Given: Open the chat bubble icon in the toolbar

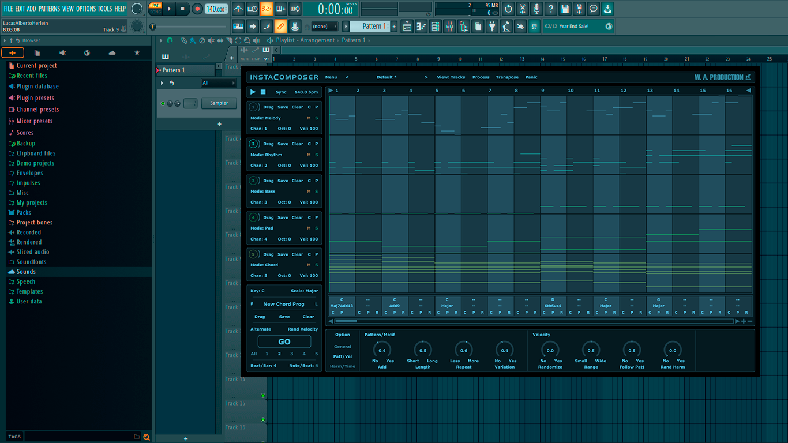Looking at the screenshot, I should [593, 9].
